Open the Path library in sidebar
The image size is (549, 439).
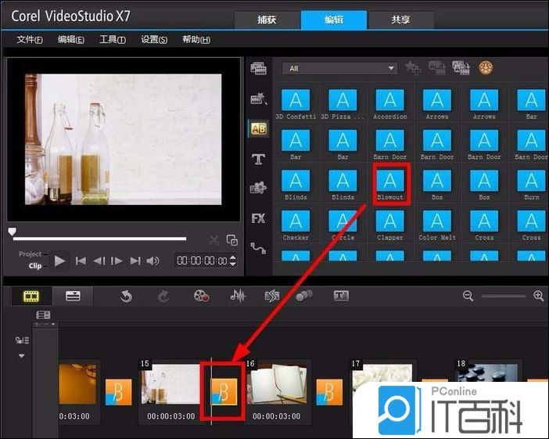(x=259, y=248)
